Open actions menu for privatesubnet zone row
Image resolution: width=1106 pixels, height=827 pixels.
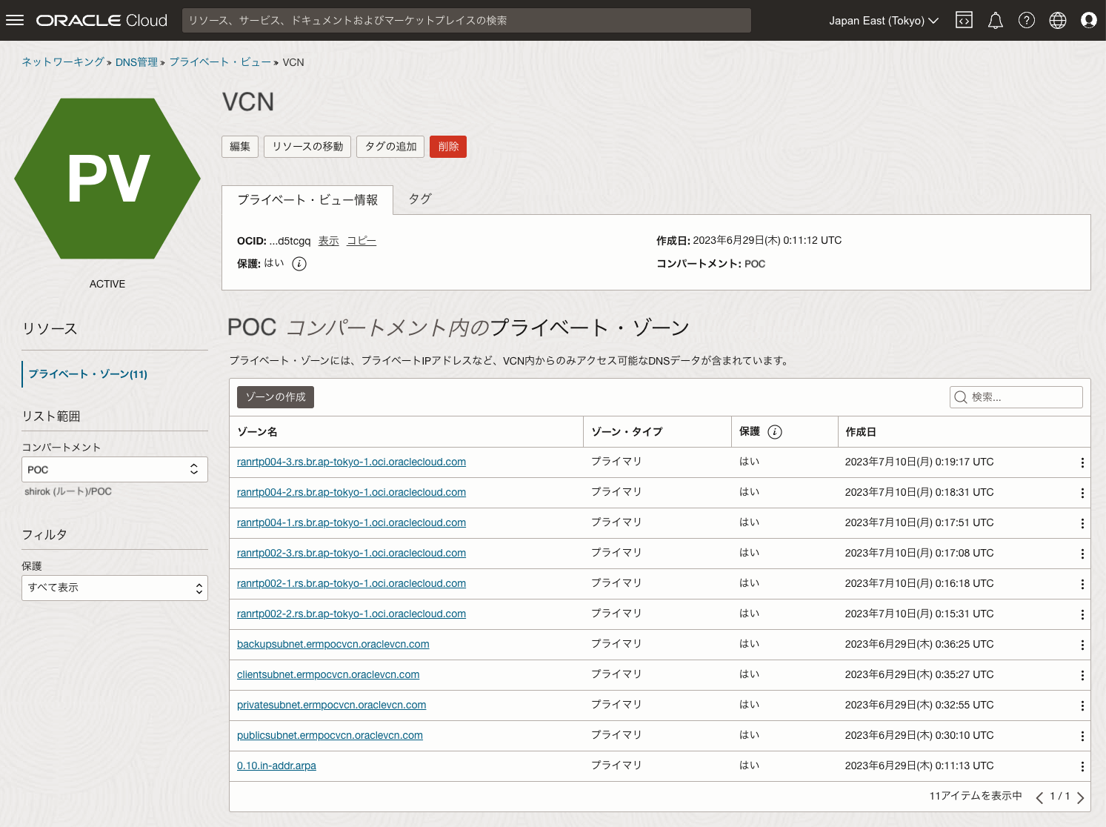tap(1082, 705)
